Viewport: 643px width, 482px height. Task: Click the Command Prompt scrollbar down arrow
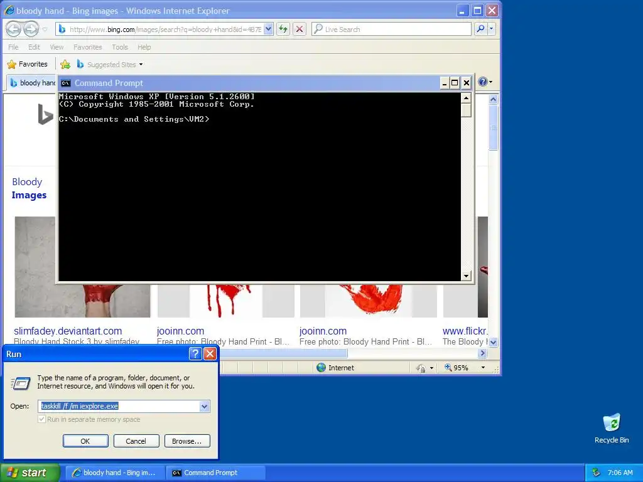466,276
